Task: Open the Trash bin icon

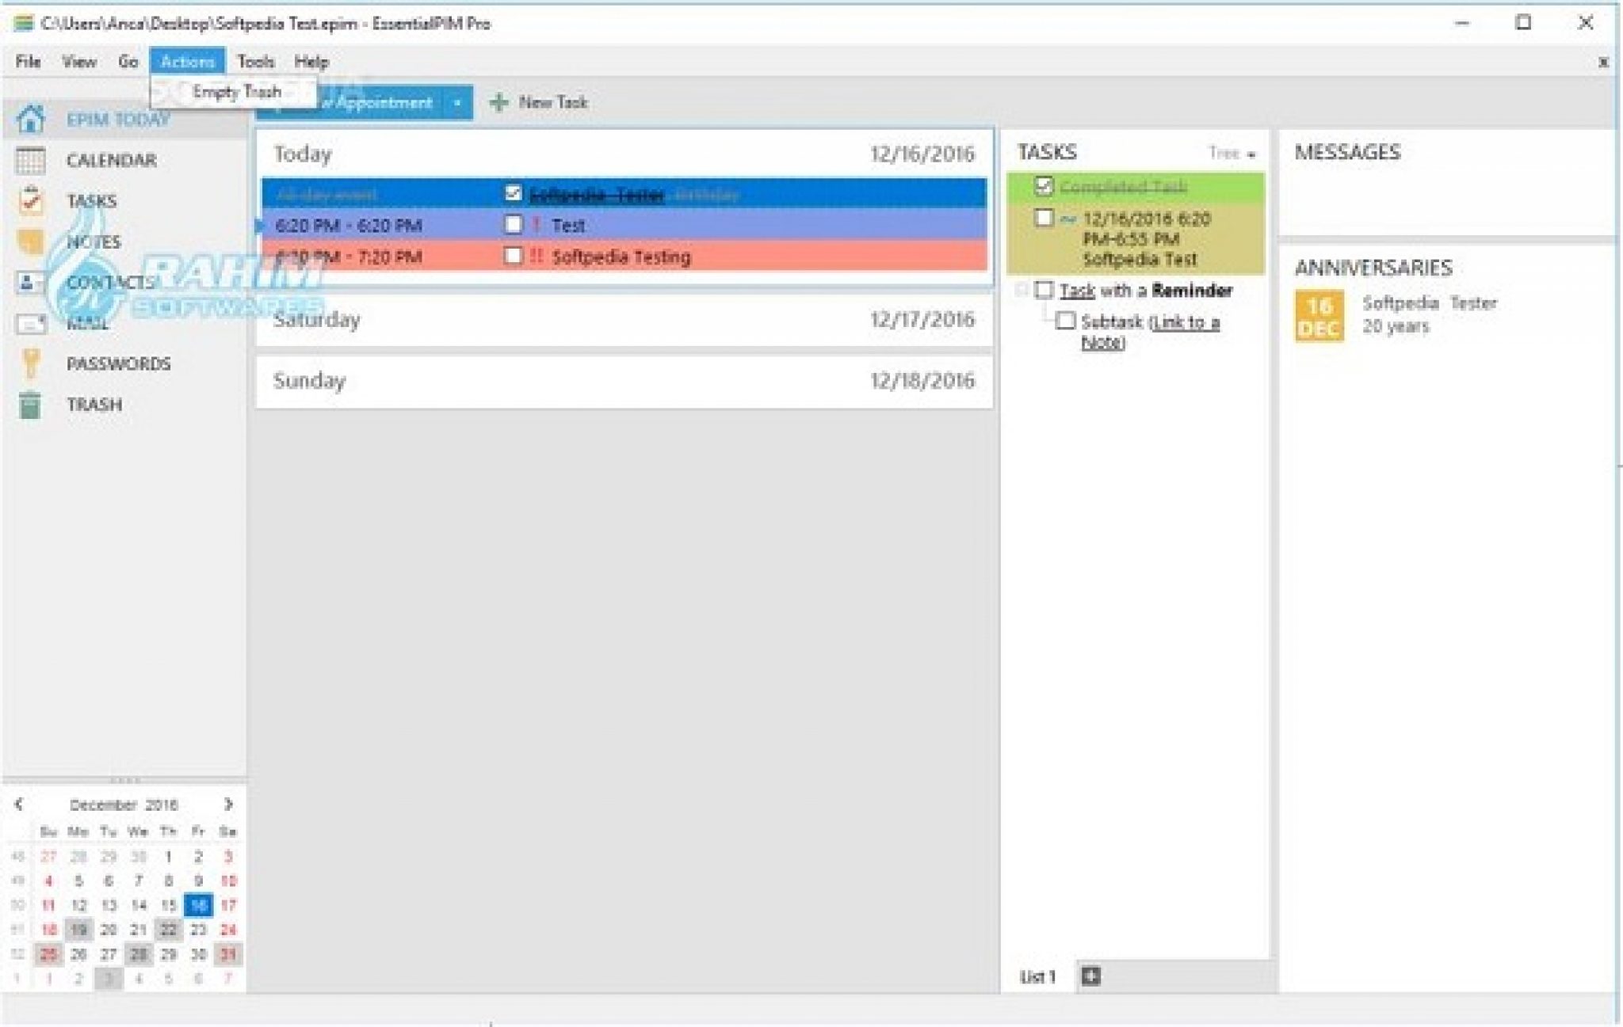Action: point(31,405)
